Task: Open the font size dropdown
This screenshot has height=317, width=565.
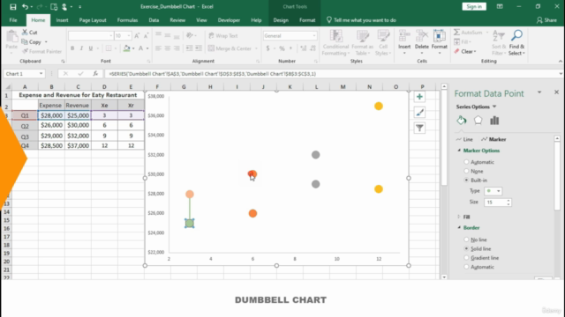Action: [x=129, y=35]
